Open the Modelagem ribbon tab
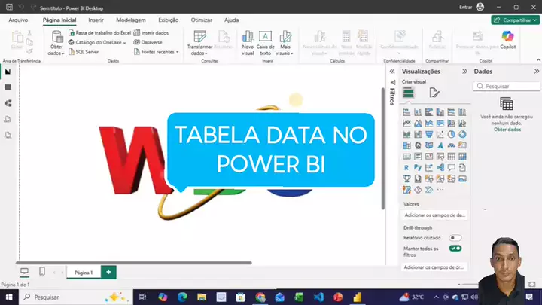The image size is (542, 305). (x=131, y=20)
